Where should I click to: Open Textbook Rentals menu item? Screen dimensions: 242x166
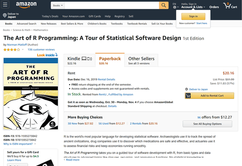[137, 24]
